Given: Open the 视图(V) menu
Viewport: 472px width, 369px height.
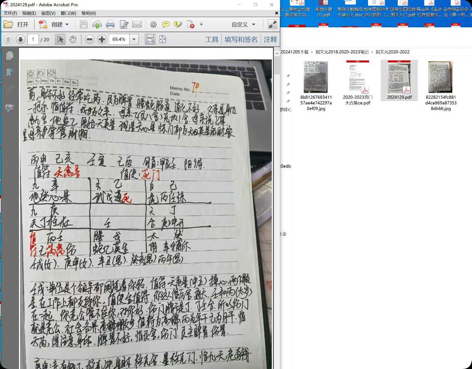Looking at the screenshot, I should coord(48,13).
